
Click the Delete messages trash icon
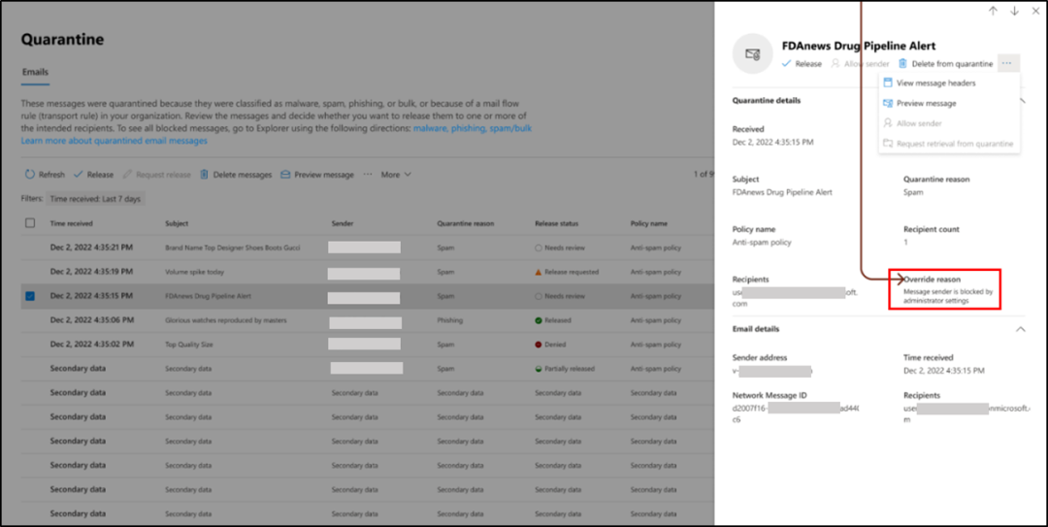(x=205, y=175)
